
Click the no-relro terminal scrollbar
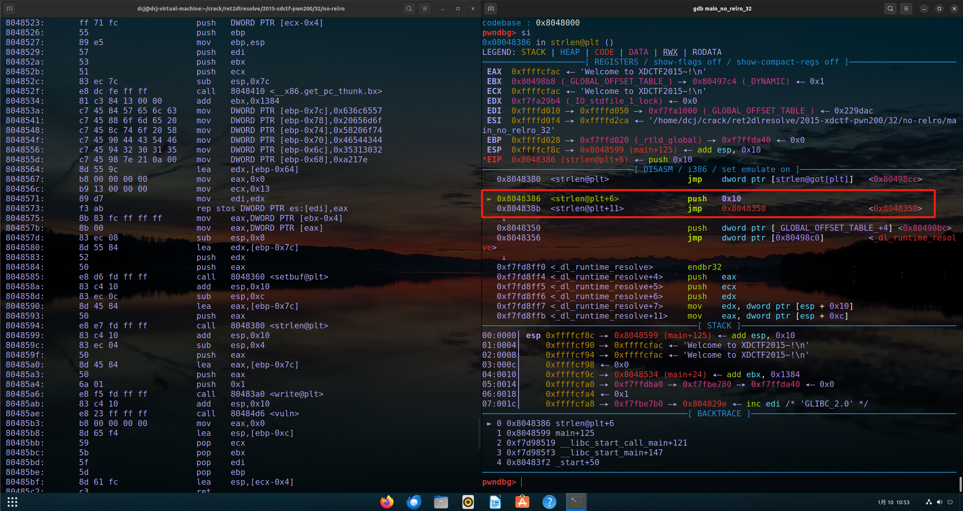[x=479, y=433]
